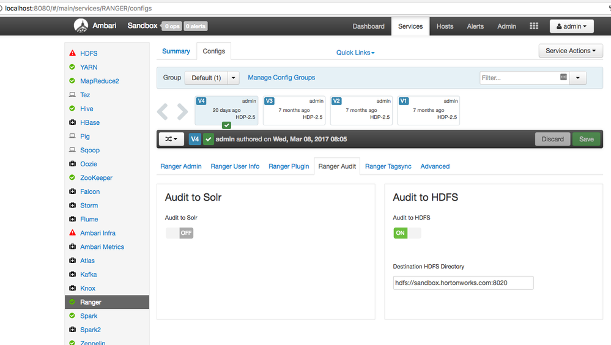611x345 pixels.
Task: Select the Ranger Audit tab
Action: tap(337, 166)
